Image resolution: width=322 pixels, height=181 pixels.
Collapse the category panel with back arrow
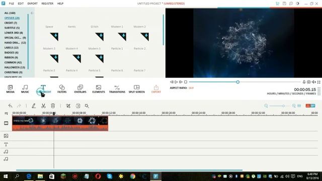(x=32, y=13)
